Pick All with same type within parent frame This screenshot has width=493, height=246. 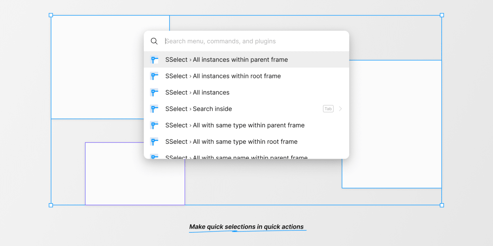tap(246, 125)
